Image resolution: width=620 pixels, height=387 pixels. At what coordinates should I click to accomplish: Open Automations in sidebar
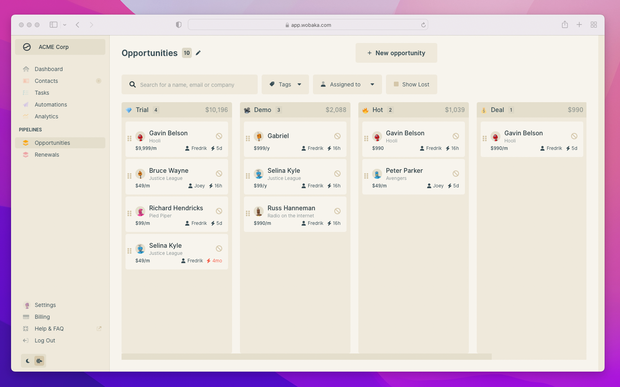[60, 105]
